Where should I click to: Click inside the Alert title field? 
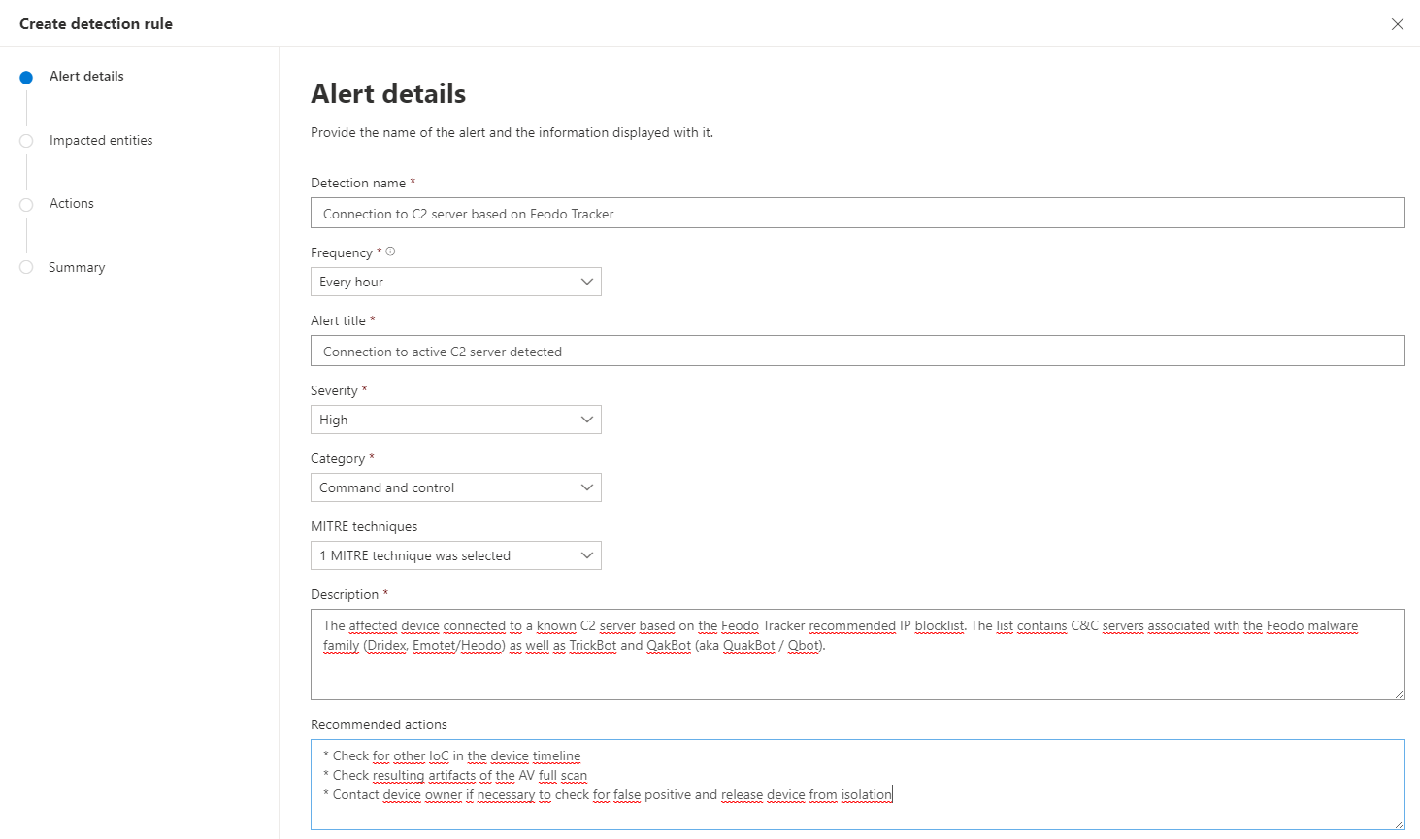point(857,351)
